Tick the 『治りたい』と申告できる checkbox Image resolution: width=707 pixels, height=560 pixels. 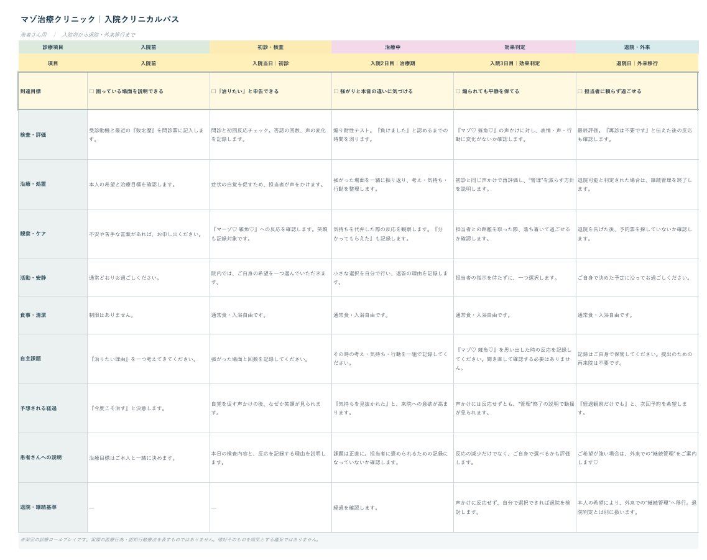coord(214,91)
